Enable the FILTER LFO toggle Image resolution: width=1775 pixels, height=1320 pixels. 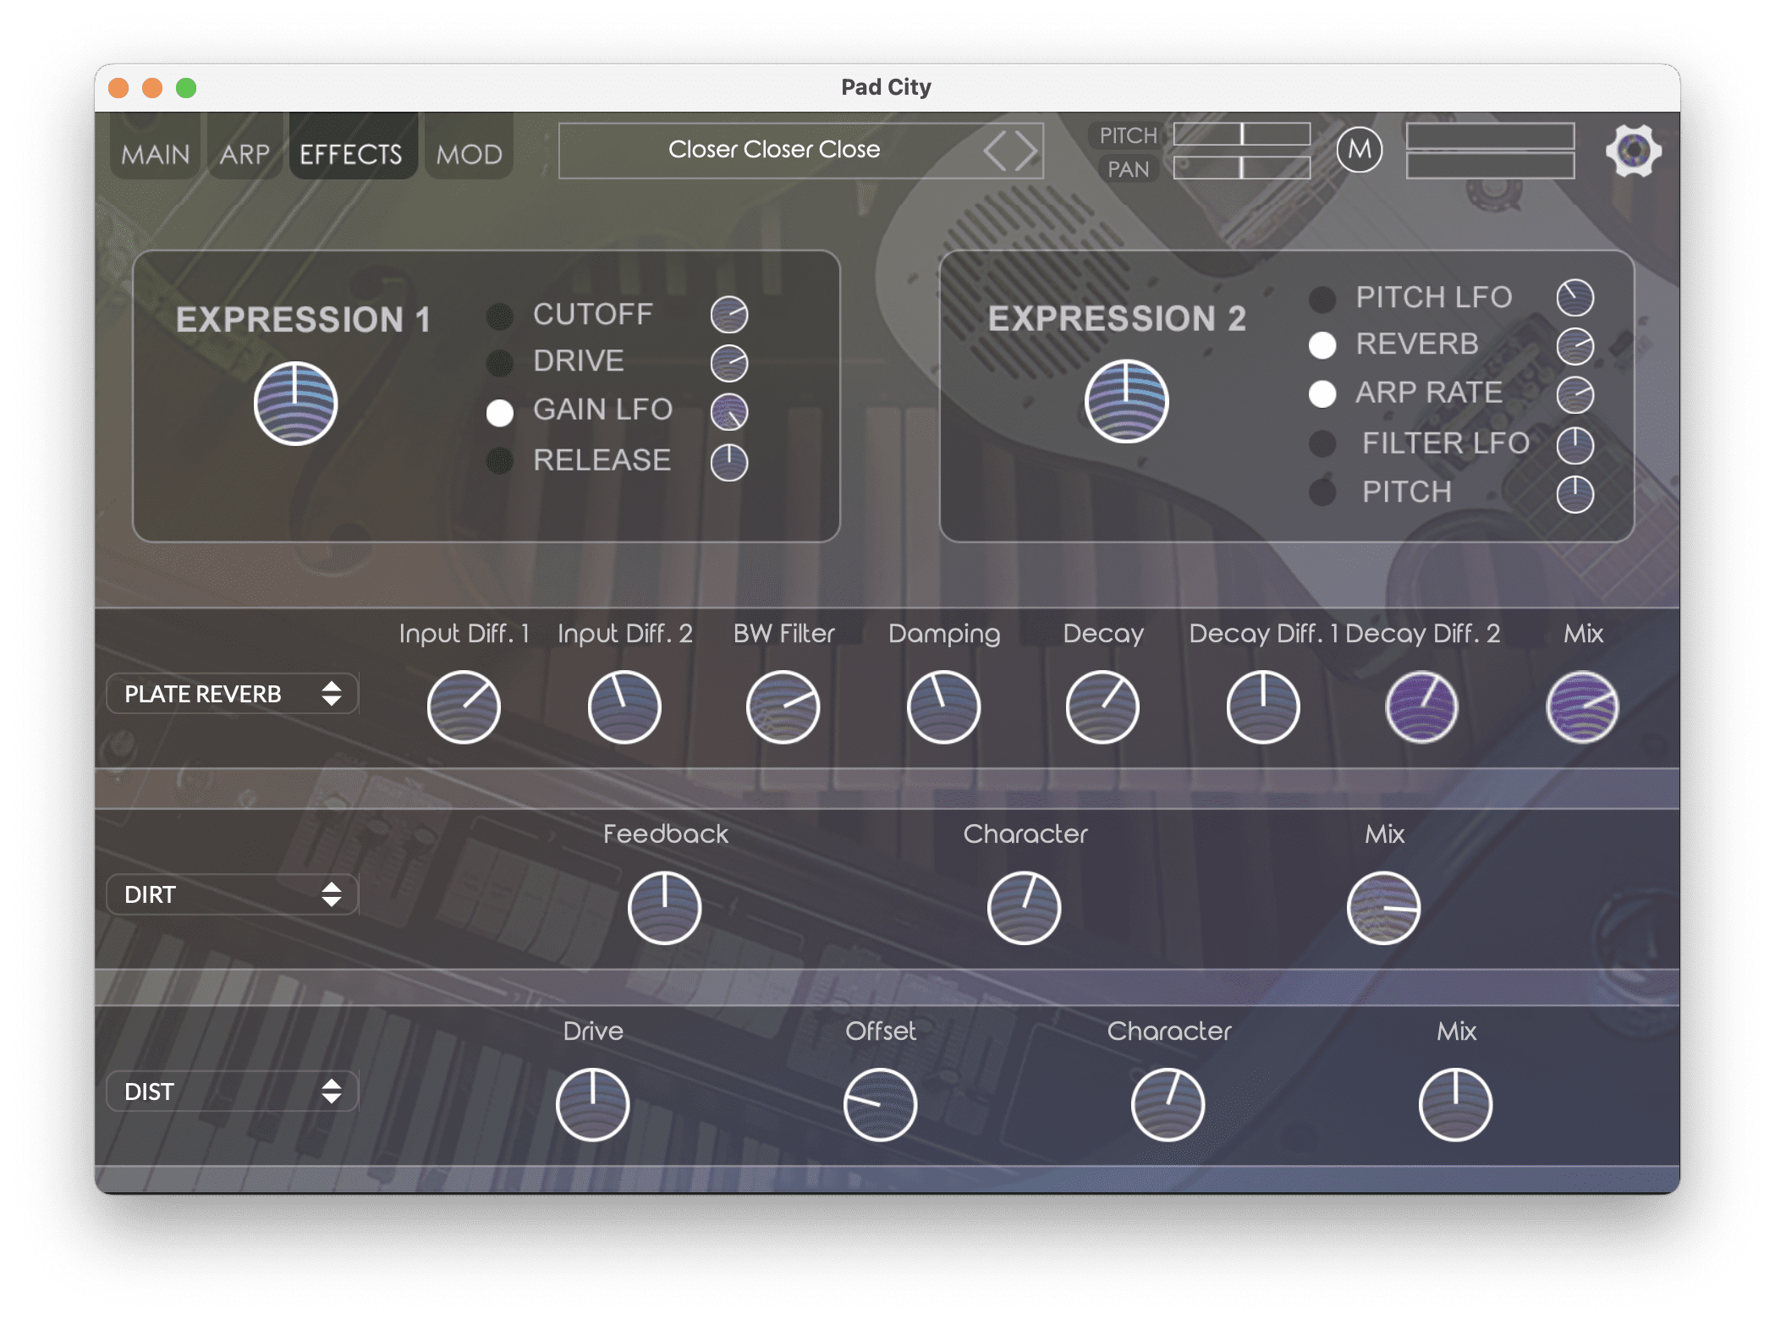[x=1322, y=443]
